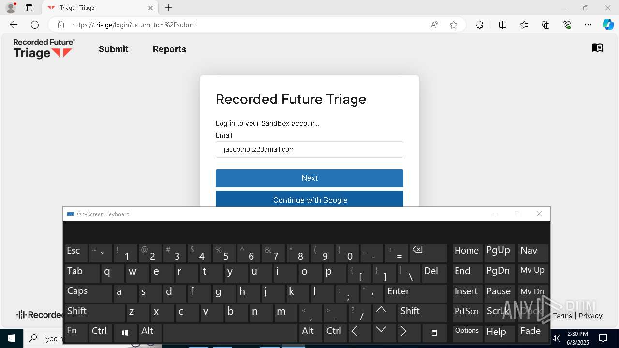Add page to favorites star icon
Screen dimensions: 619x348
coord(454,25)
